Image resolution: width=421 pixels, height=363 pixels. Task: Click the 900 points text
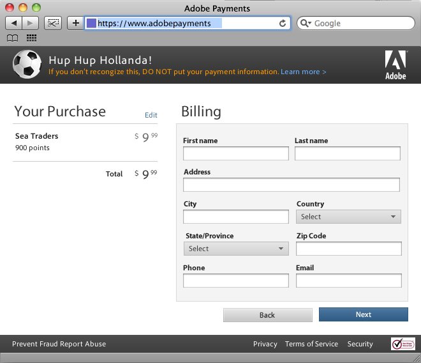pos(33,148)
